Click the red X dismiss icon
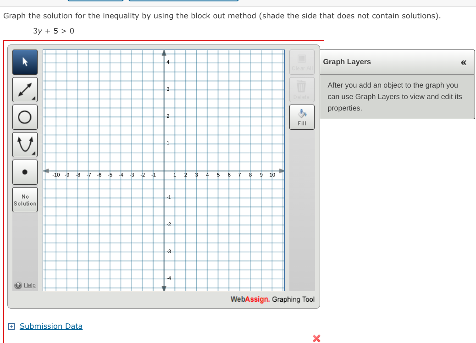This screenshot has width=476, height=343. [316, 338]
